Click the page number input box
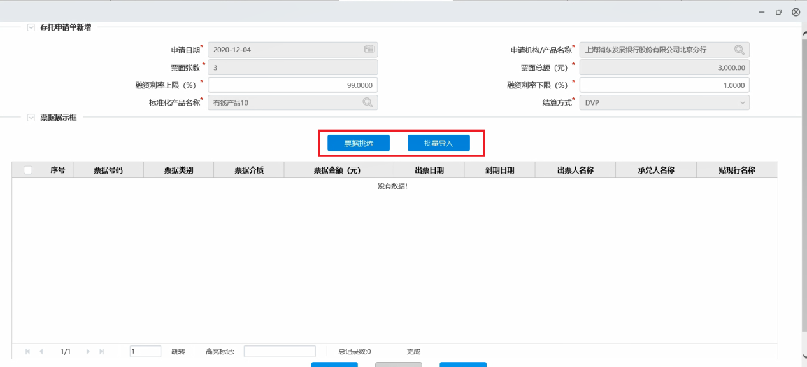This screenshot has width=807, height=367. tap(145, 351)
